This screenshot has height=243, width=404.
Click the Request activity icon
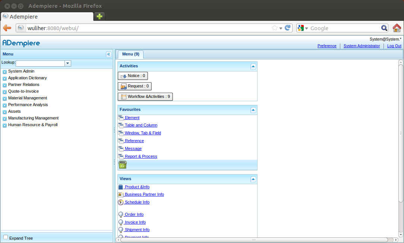click(124, 86)
